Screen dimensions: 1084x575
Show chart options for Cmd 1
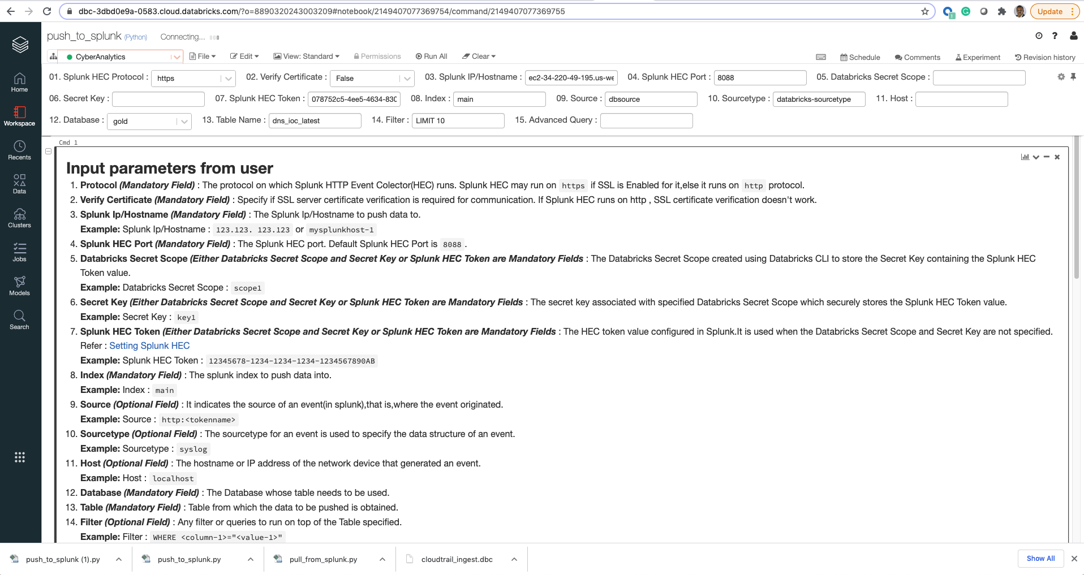coord(1025,157)
